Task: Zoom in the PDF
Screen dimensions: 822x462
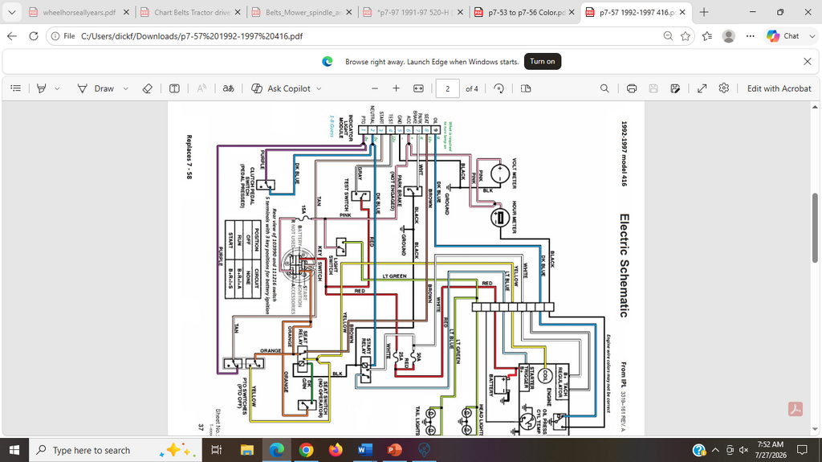Action: [397, 88]
